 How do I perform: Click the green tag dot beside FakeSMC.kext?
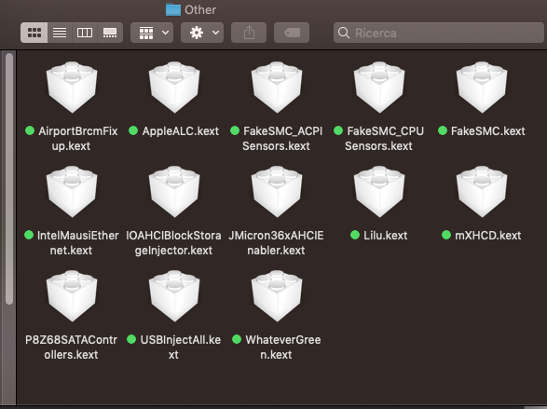(x=443, y=130)
